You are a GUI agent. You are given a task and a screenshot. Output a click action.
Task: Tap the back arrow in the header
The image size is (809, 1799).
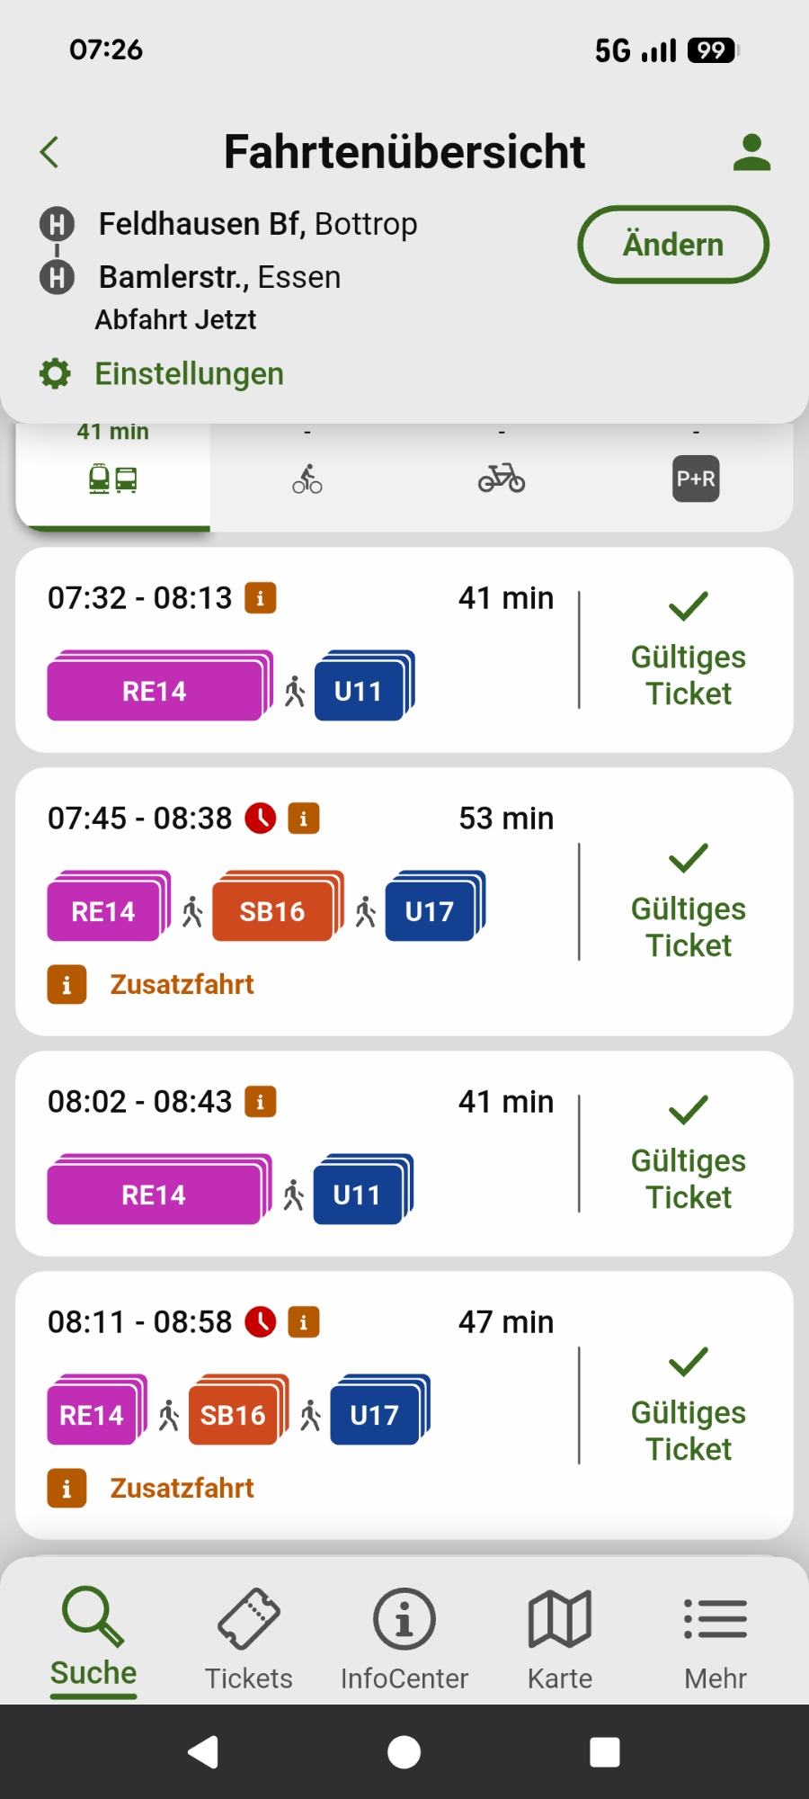point(50,152)
